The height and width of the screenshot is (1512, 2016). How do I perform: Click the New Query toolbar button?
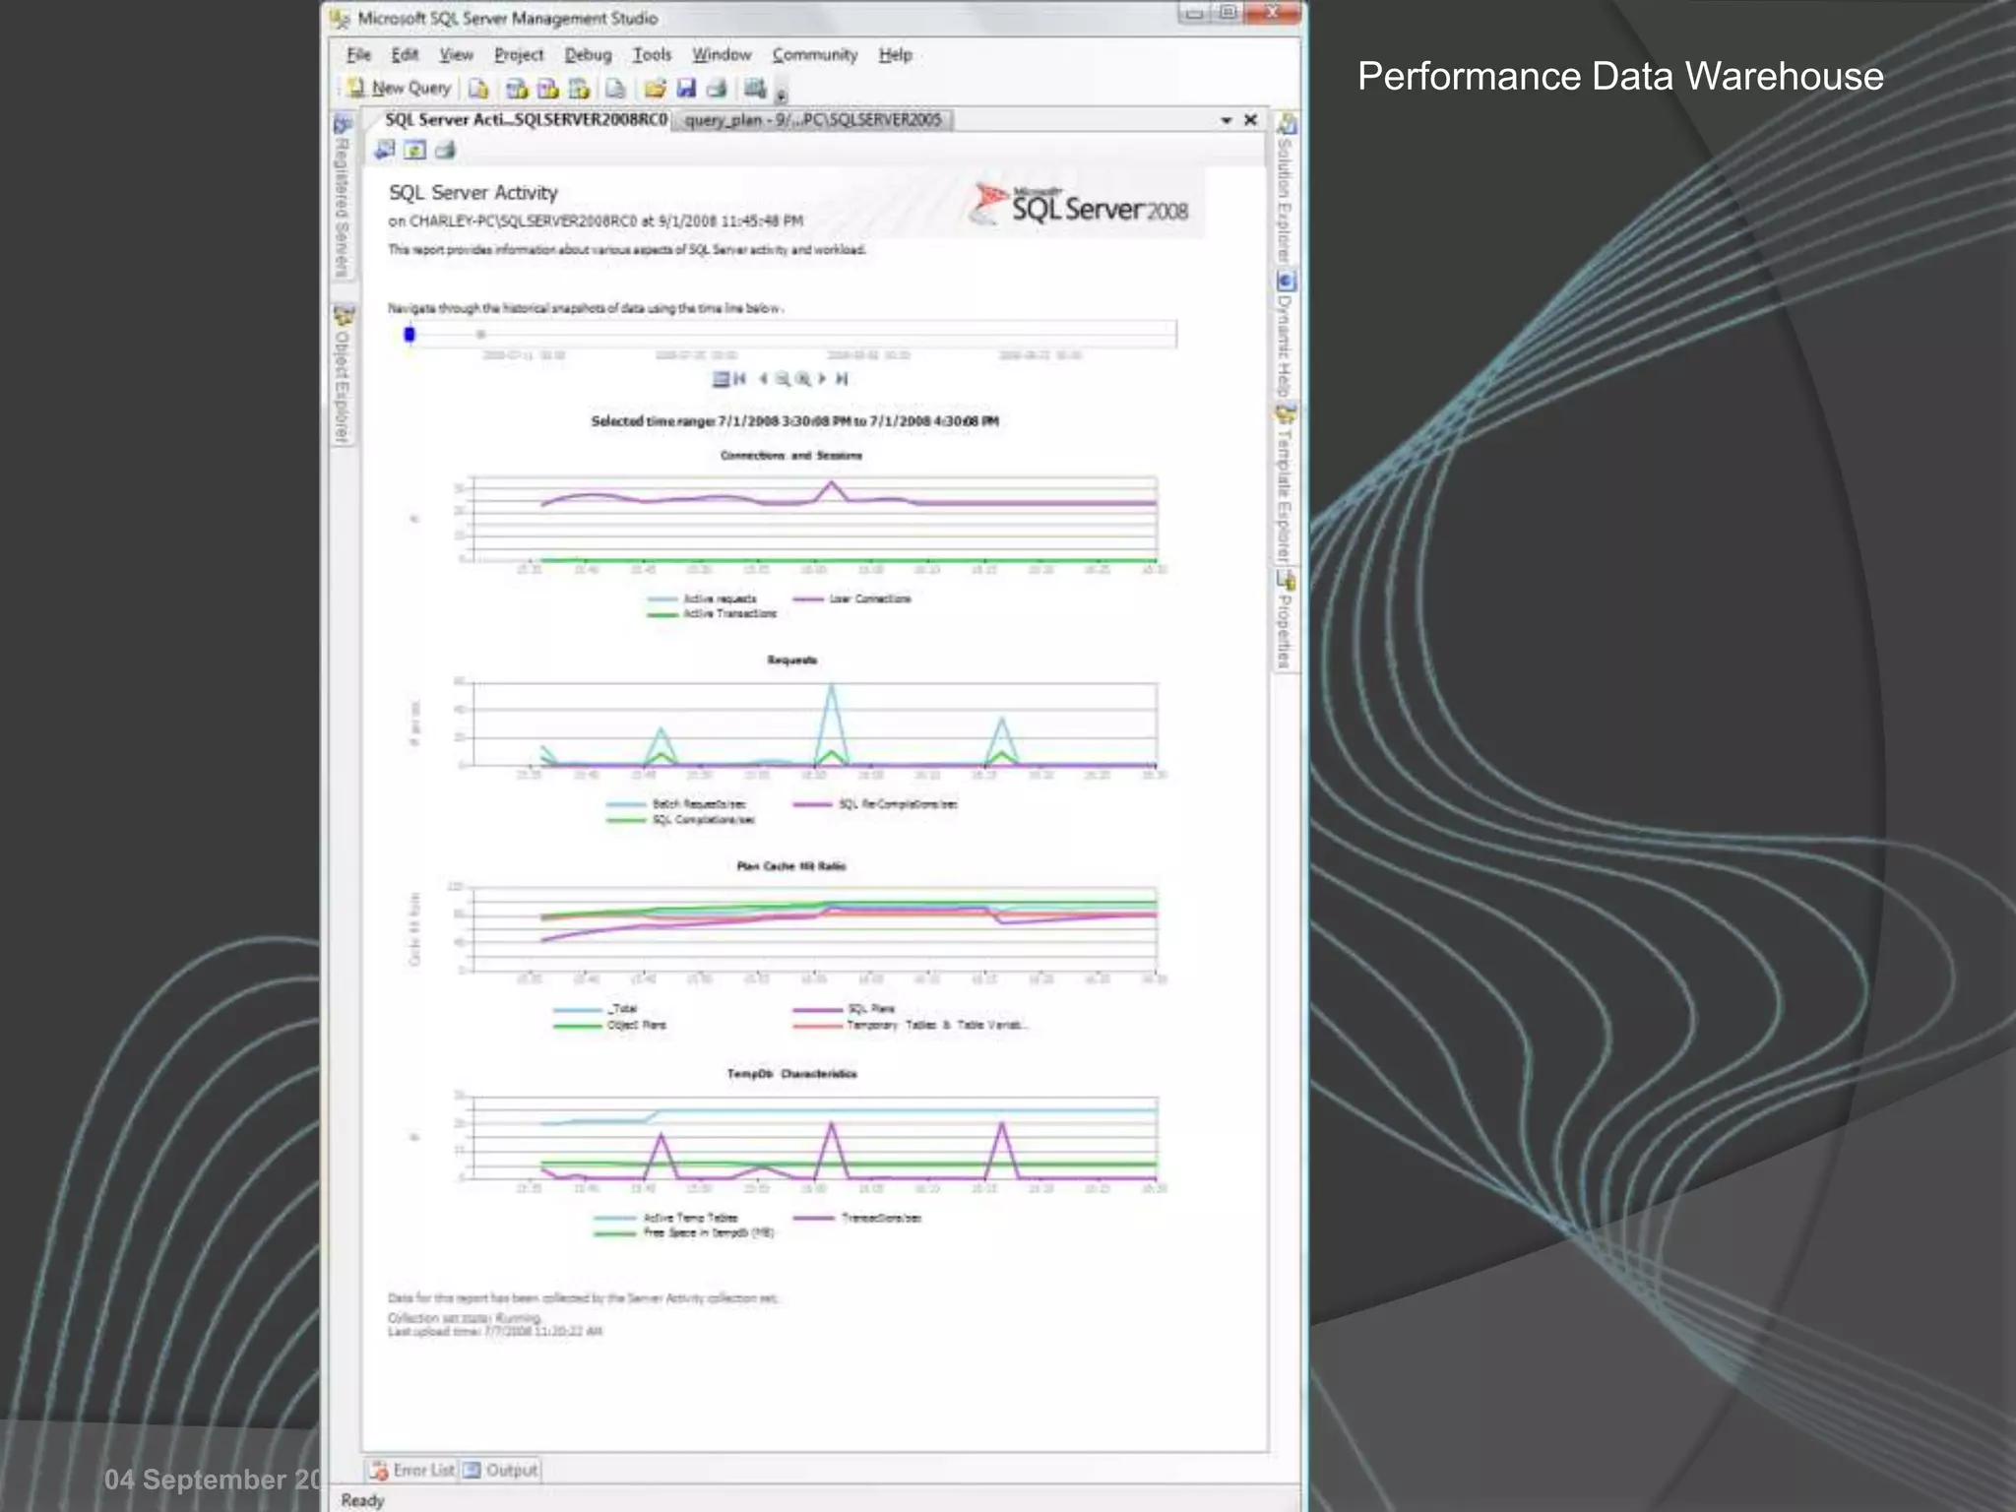pyautogui.click(x=399, y=89)
